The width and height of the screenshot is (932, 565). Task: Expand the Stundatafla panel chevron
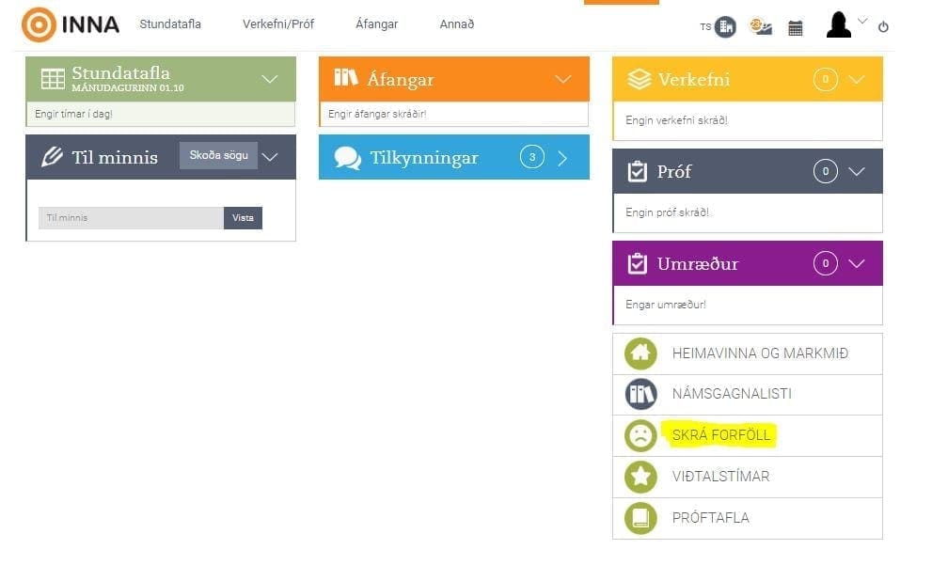click(270, 79)
